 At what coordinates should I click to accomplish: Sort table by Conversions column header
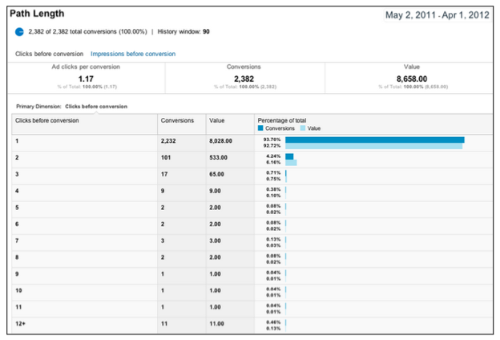click(177, 120)
